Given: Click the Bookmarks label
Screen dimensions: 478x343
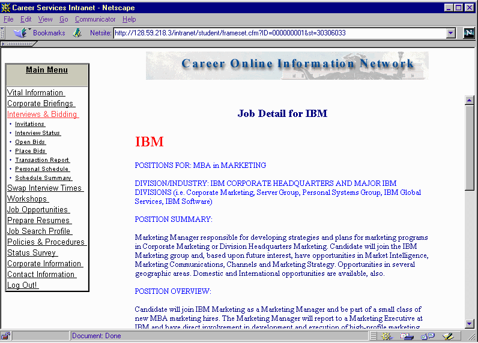Looking at the screenshot, I should (49, 33).
